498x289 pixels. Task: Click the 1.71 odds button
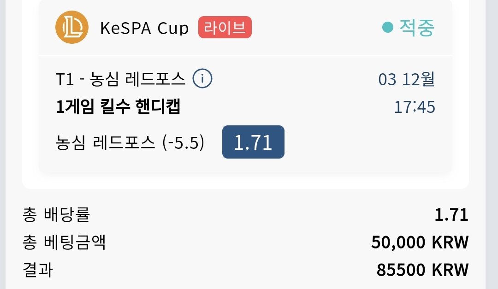pyautogui.click(x=253, y=142)
